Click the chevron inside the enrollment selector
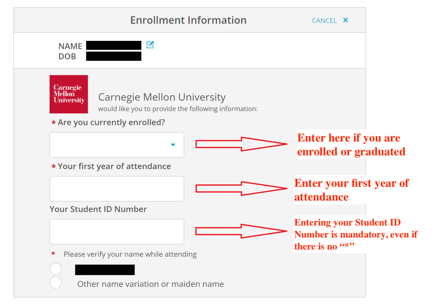445x306 pixels. pos(173,145)
